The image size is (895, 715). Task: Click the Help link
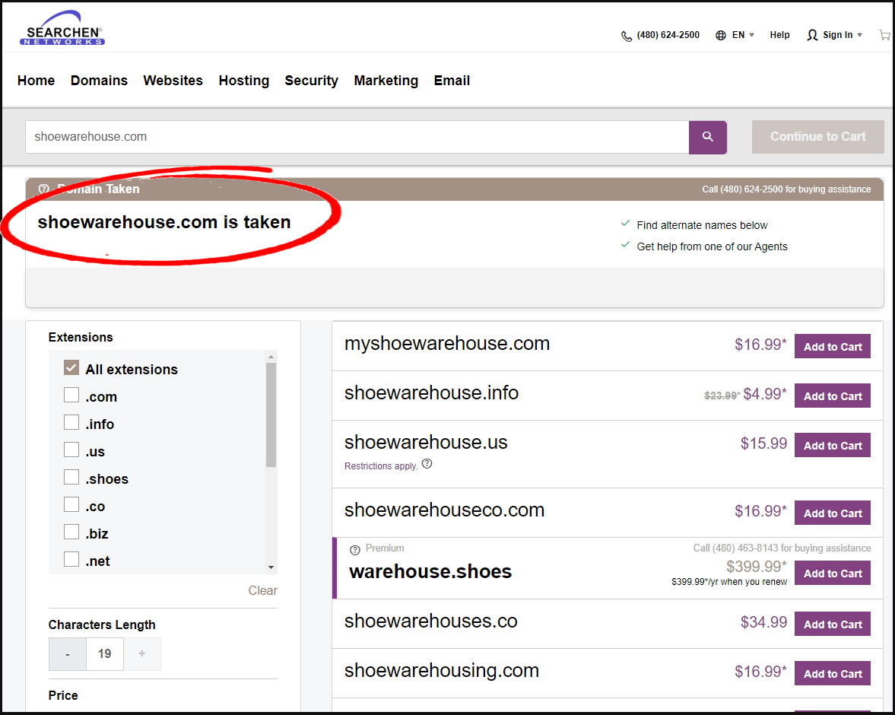point(779,35)
